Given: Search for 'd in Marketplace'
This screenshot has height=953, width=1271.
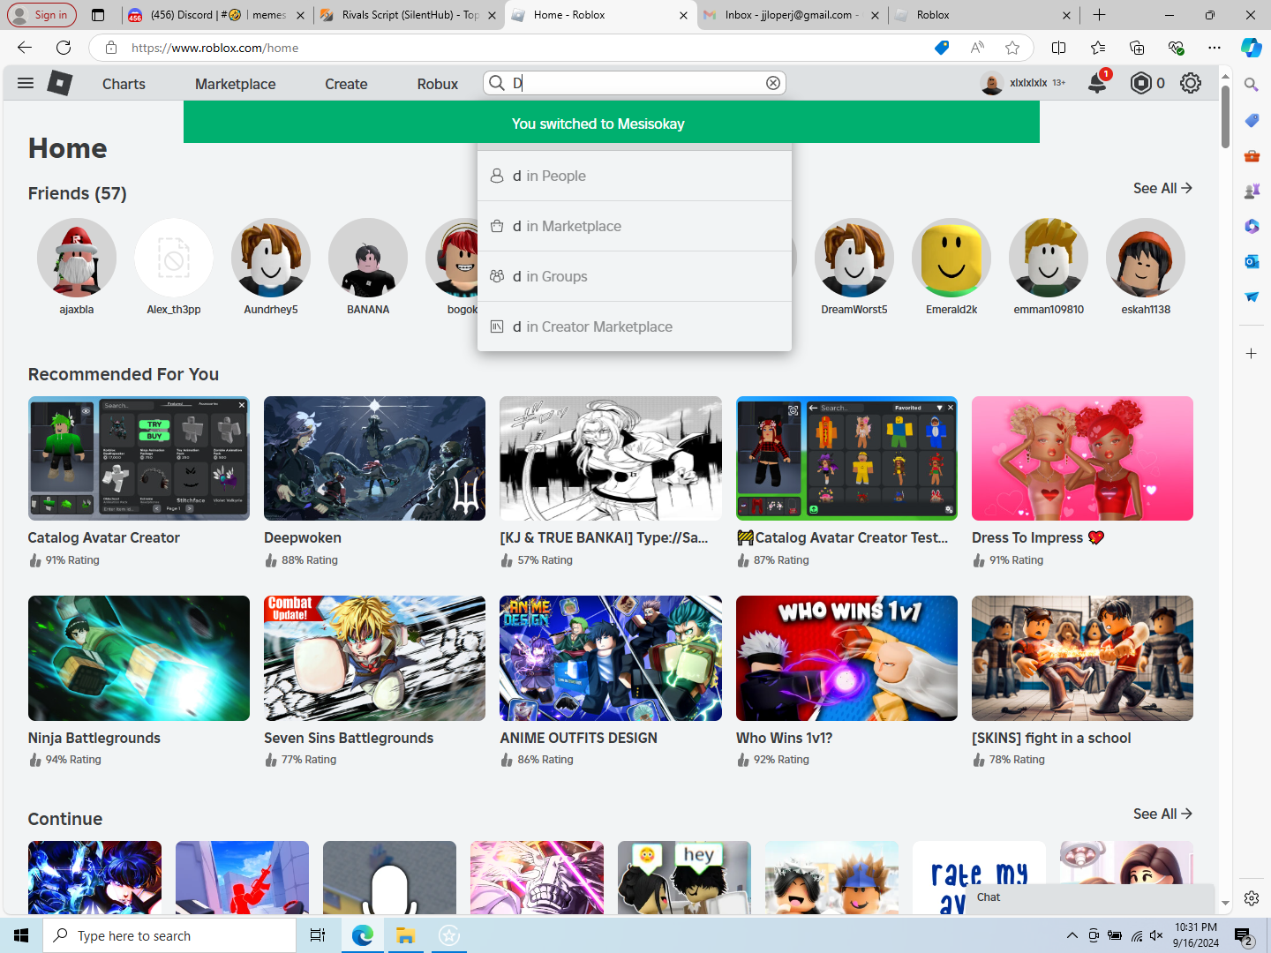Looking at the screenshot, I should point(635,226).
